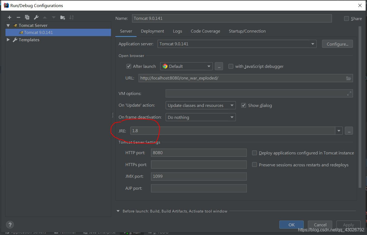The width and height of the screenshot is (367, 235).
Task: Switch to Logs tab
Action: pyautogui.click(x=178, y=31)
